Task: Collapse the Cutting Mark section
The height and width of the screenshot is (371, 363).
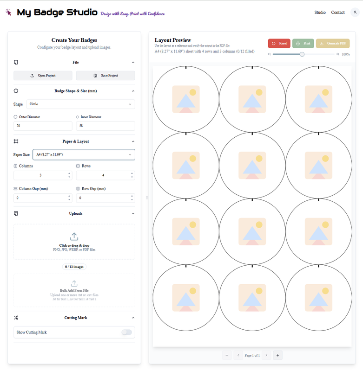Action: coord(133,318)
